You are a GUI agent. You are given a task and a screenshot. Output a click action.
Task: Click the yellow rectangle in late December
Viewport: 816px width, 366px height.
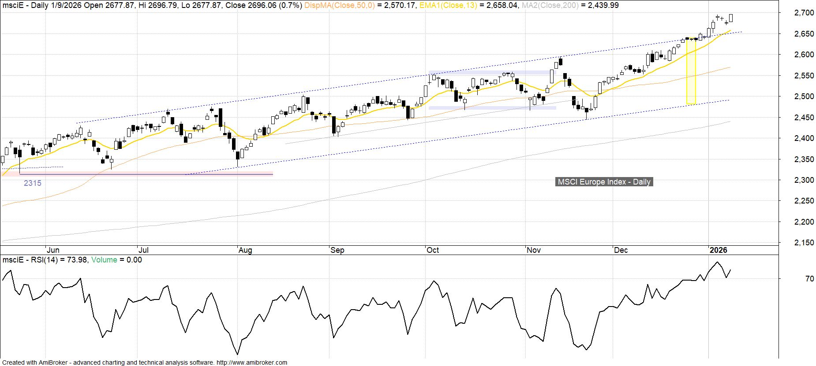coord(691,72)
